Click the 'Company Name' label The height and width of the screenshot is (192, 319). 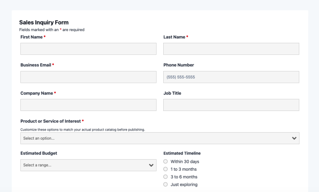pos(37,93)
